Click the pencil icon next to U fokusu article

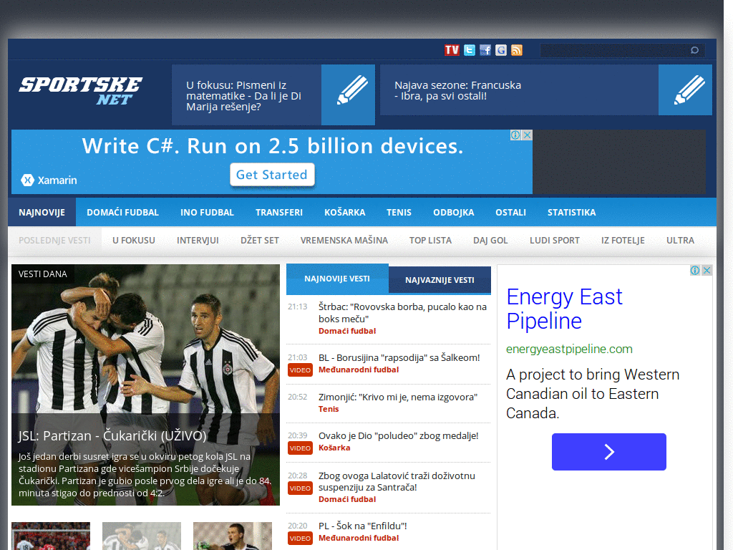(349, 95)
